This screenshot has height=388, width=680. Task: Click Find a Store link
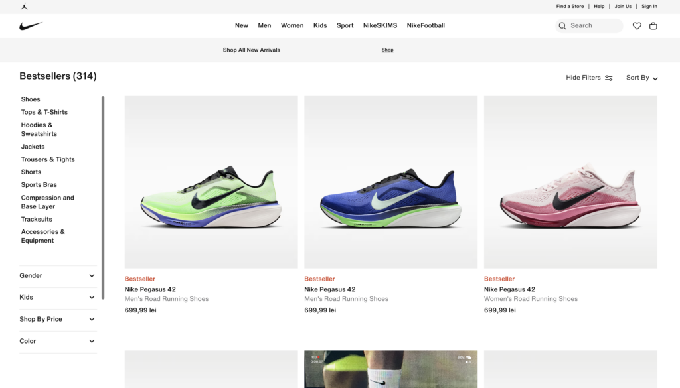pos(570,6)
